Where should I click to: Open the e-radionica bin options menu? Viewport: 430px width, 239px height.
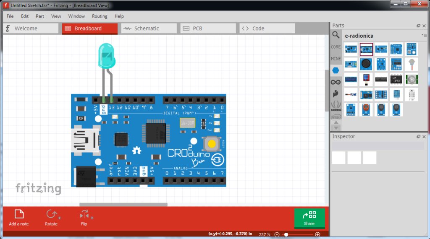[x=424, y=35]
